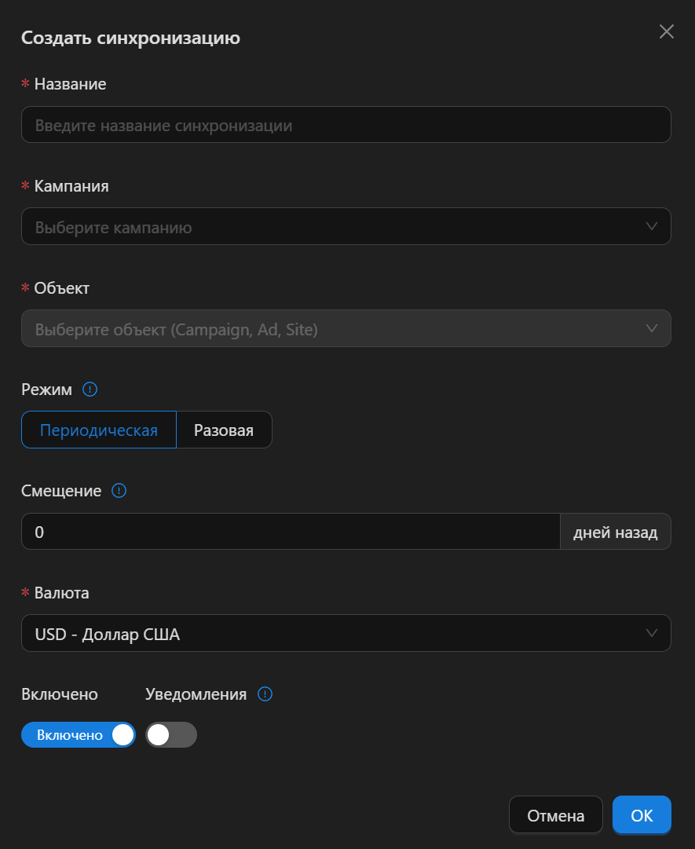This screenshot has height=849, width=695.
Task: Show the Режим info tooltip icon
Action: click(x=90, y=390)
